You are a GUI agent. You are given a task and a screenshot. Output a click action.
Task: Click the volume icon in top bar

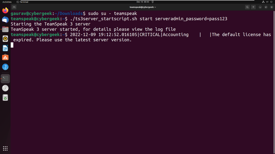tap(267, 2)
